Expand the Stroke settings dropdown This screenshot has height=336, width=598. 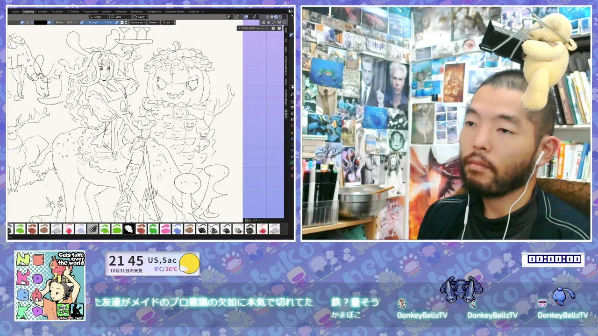pos(154,22)
